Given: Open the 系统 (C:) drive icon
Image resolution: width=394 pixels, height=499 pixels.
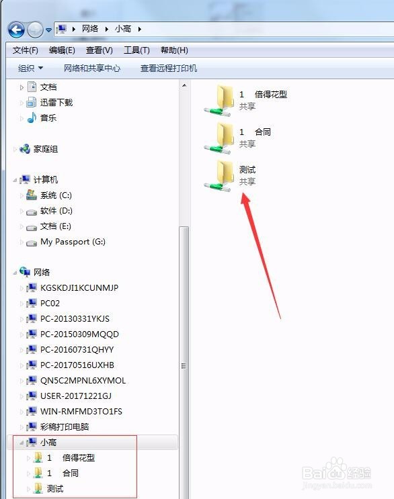Looking at the screenshot, I should click(x=32, y=195).
